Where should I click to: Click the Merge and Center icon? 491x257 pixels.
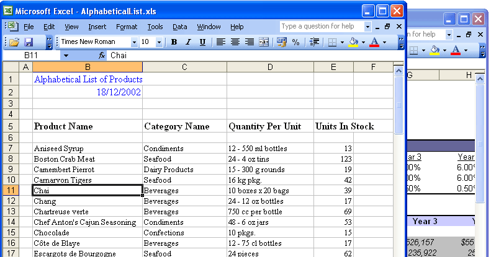click(x=264, y=42)
